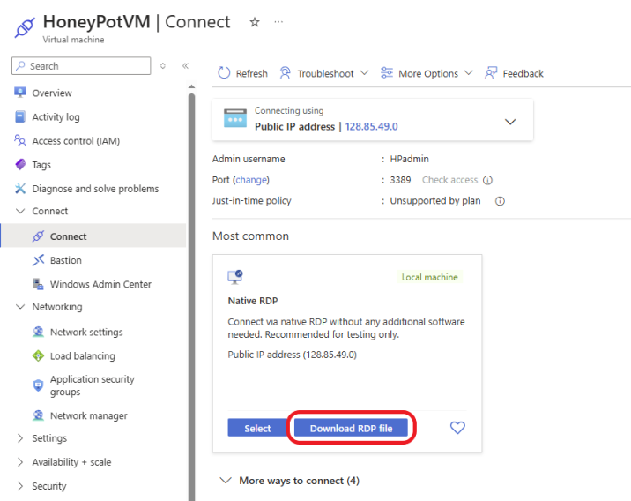
Task: Expand the Availability + scale section
Action: pos(20,462)
